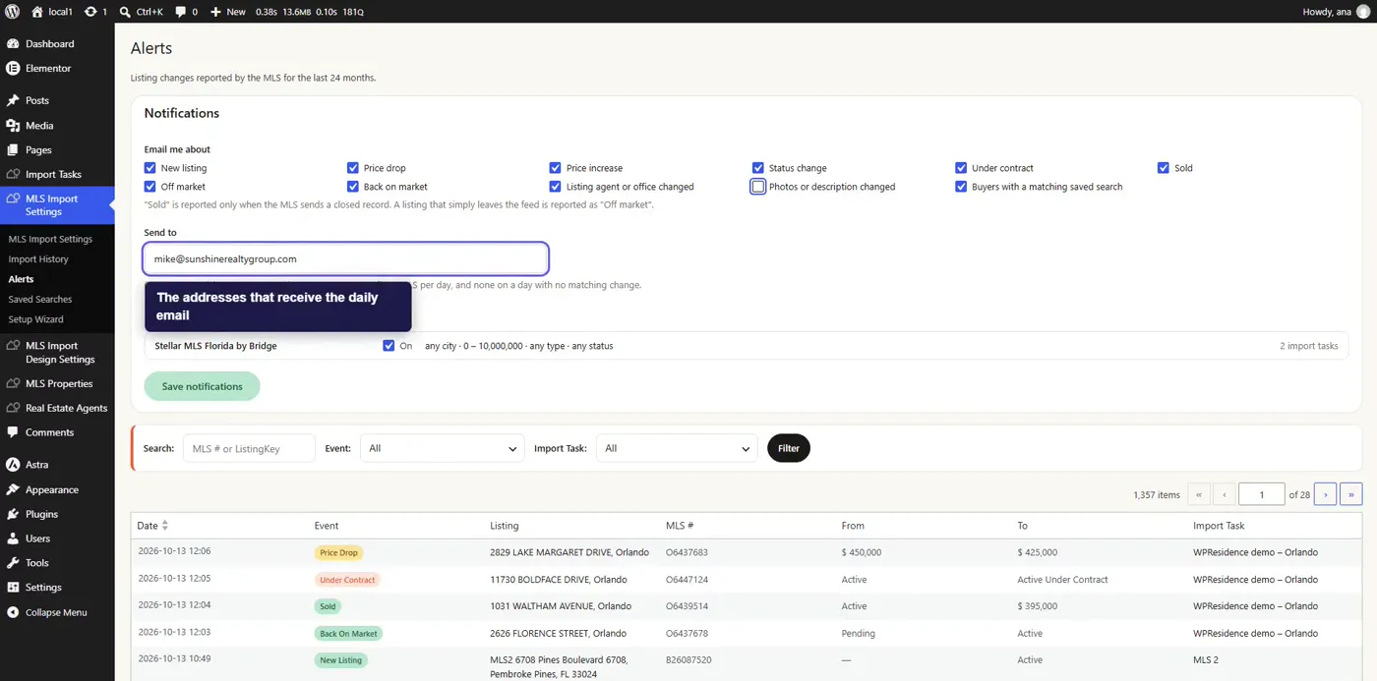Click the Under Contract event badge

pos(347,580)
